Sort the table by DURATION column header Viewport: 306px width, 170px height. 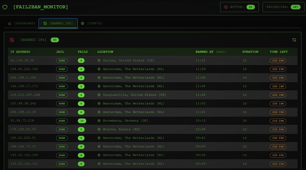coord(250,52)
